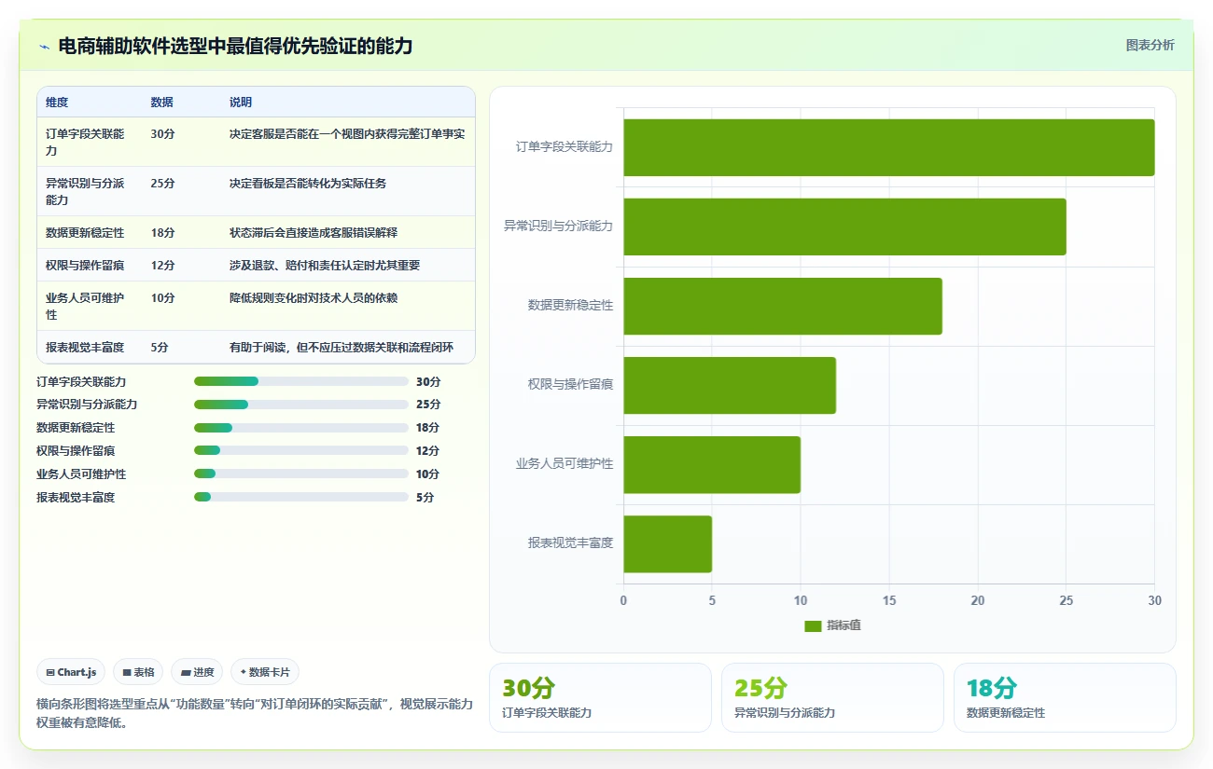
Task: Click the 10分 progress list value
Action: click(428, 474)
